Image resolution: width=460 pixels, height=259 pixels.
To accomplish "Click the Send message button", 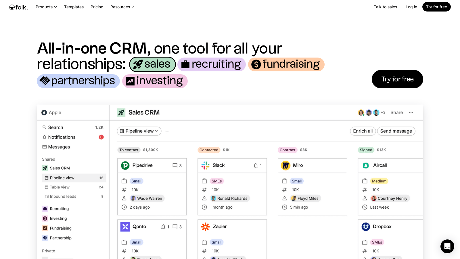I will (x=396, y=131).
